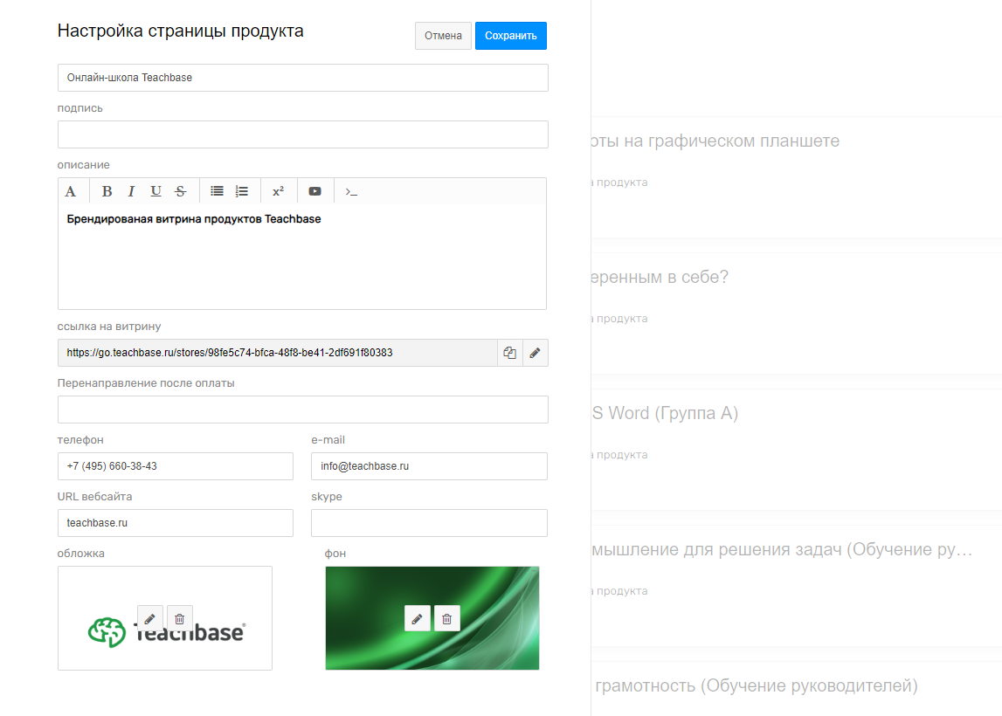The width and height of the screenshot is (1002, 716).
Task: Click the Настройка страницы продукта heading
Action: tap(180, 31)
